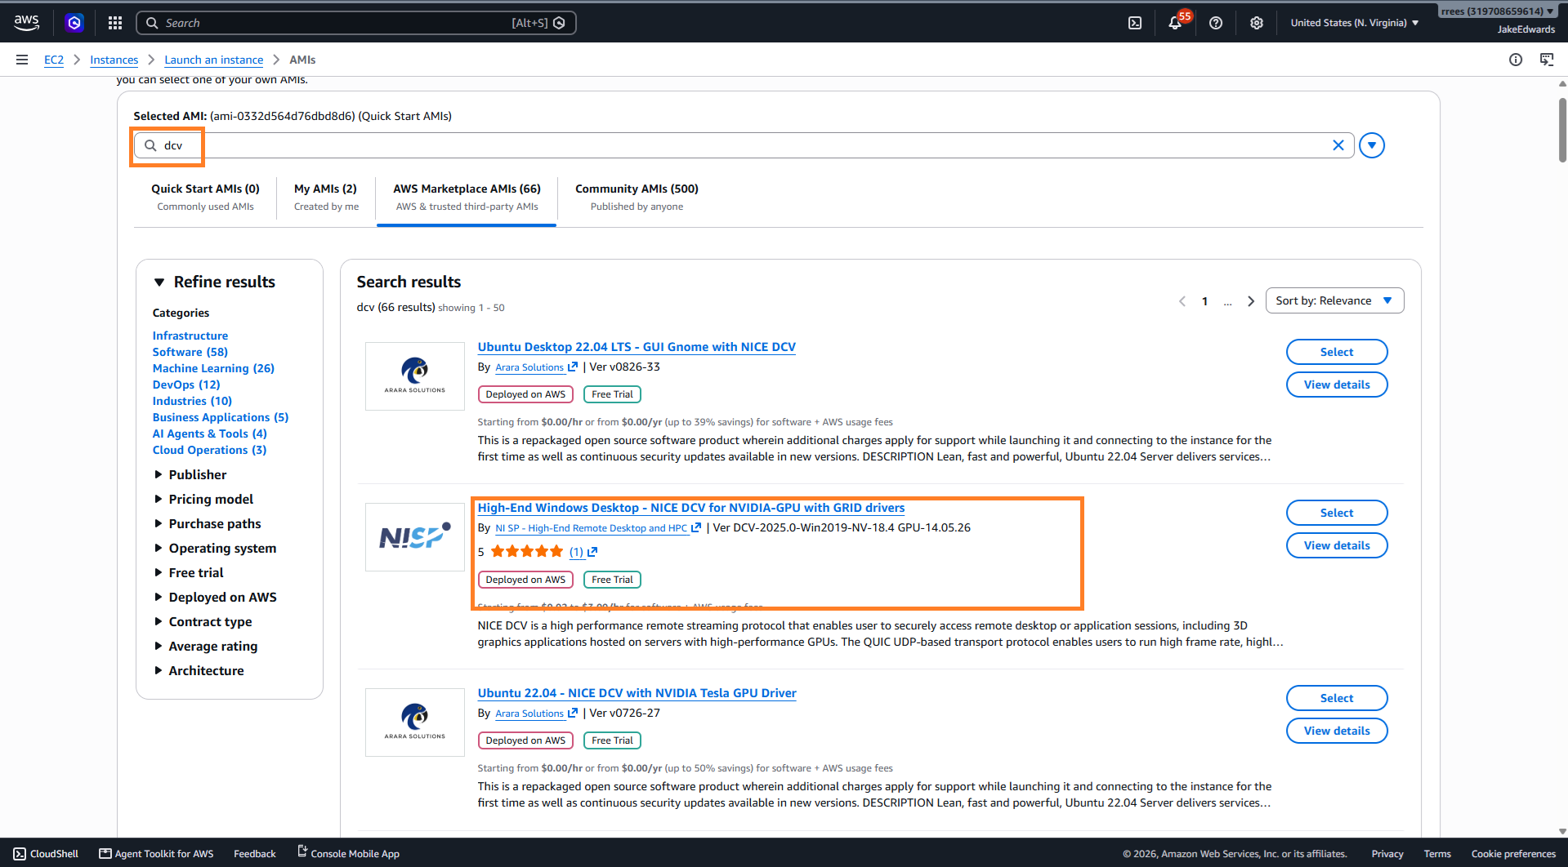The width and height of the screenshot is (1568, 867).
Task: Select the Ubuntu Desktop 22.04 LTS AMI
Action: (1337, 352)
